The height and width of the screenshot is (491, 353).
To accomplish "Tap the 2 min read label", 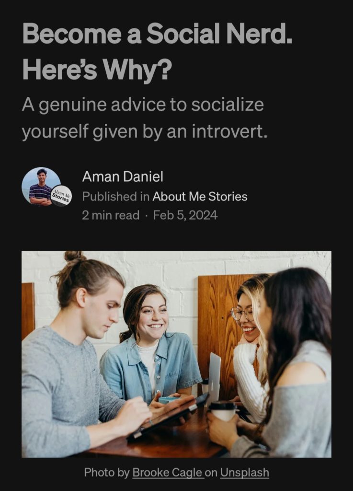I will point(111,215).
